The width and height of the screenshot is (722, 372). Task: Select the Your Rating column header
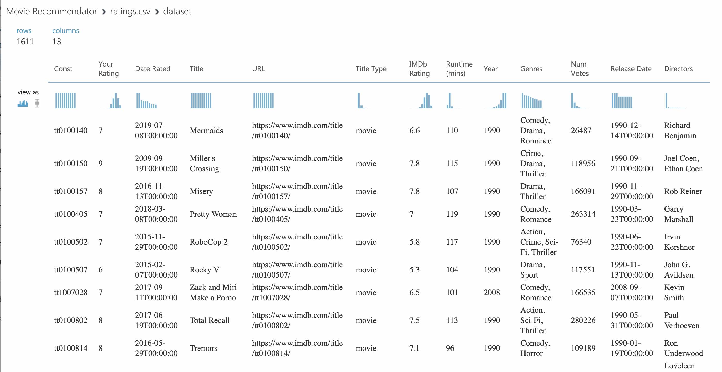click(x=109, y=69)
